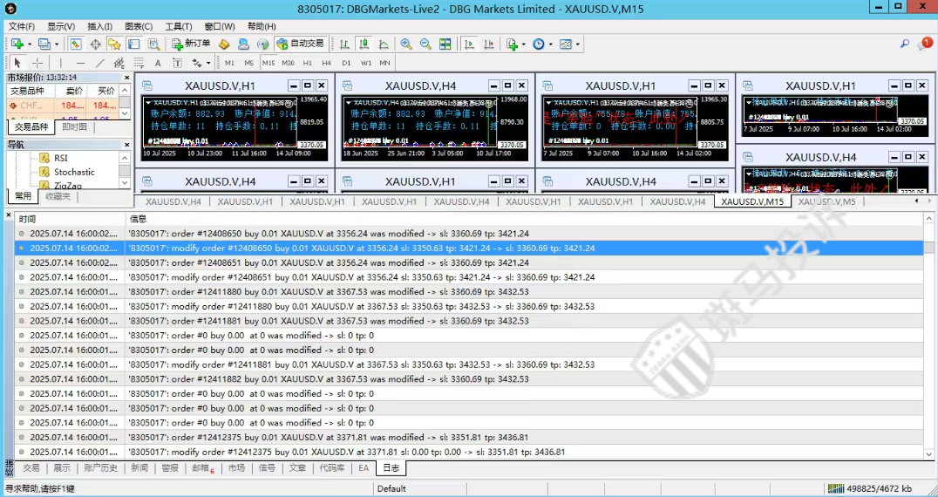Toggle the H1 timeframe button
The width and height of the screenshot is (938, 497).
pos(307,63)
